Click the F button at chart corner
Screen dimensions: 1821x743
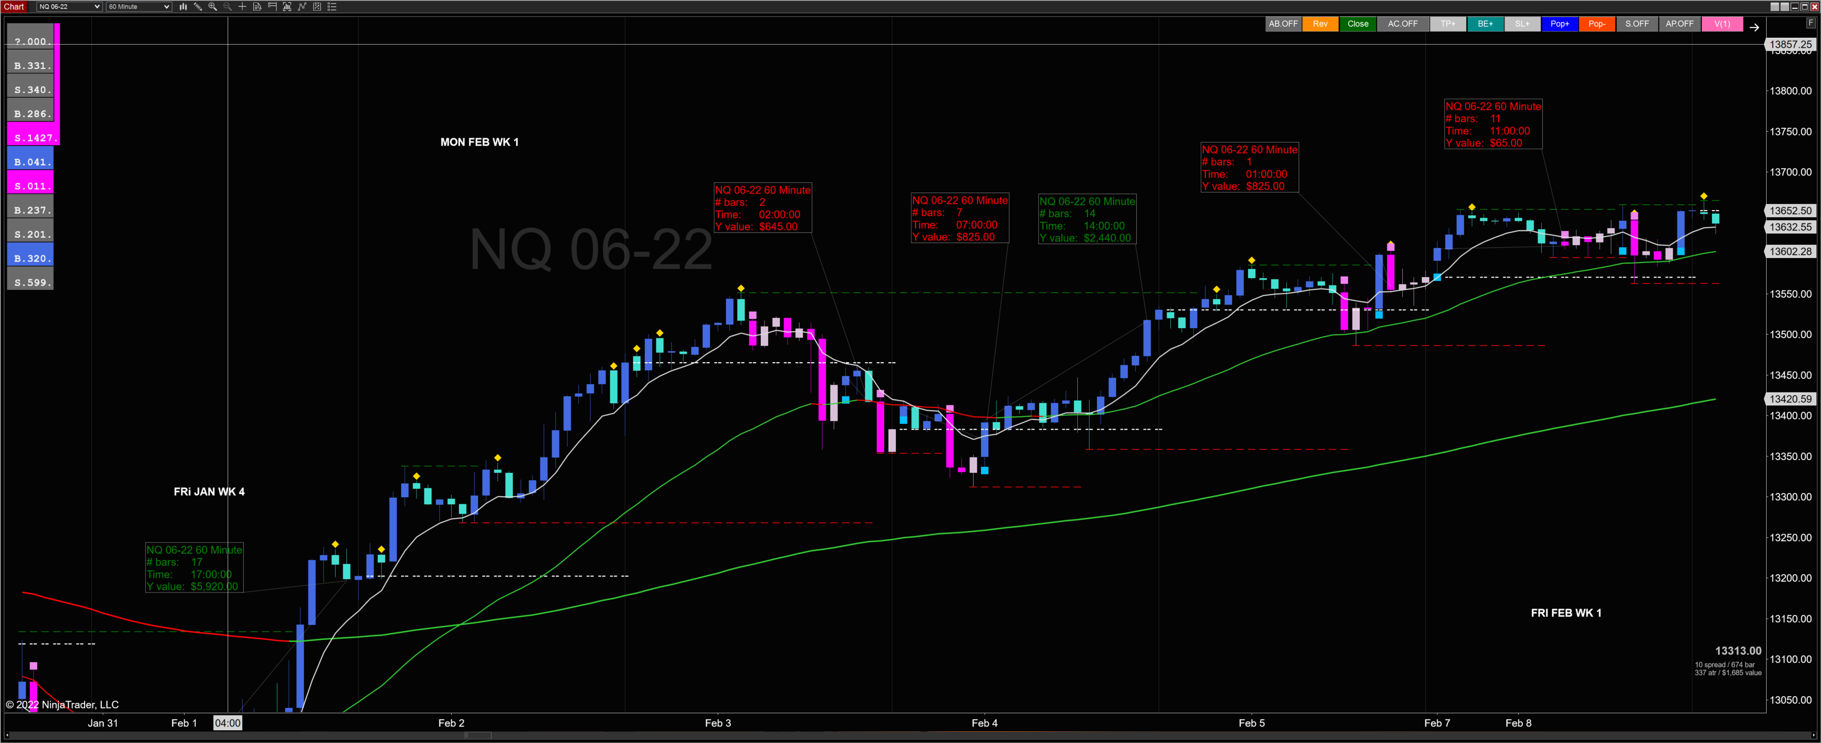[x=1811, y=23]
